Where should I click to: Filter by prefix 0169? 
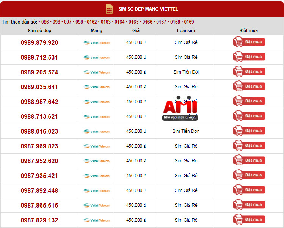pyautogui.click(x=189, y=22)
